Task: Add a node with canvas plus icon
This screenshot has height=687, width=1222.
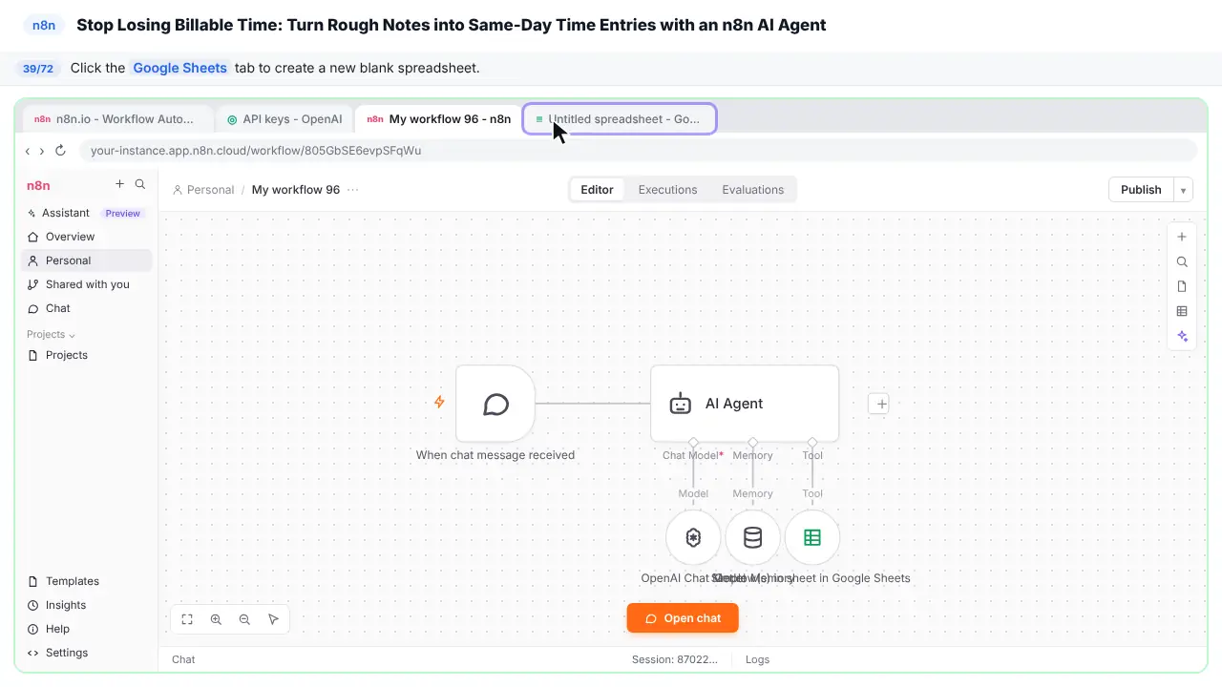Action: [x=1182, y=237]
